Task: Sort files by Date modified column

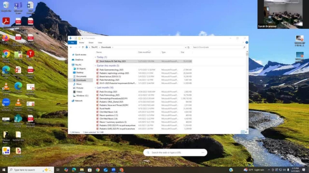Action: 144,52
